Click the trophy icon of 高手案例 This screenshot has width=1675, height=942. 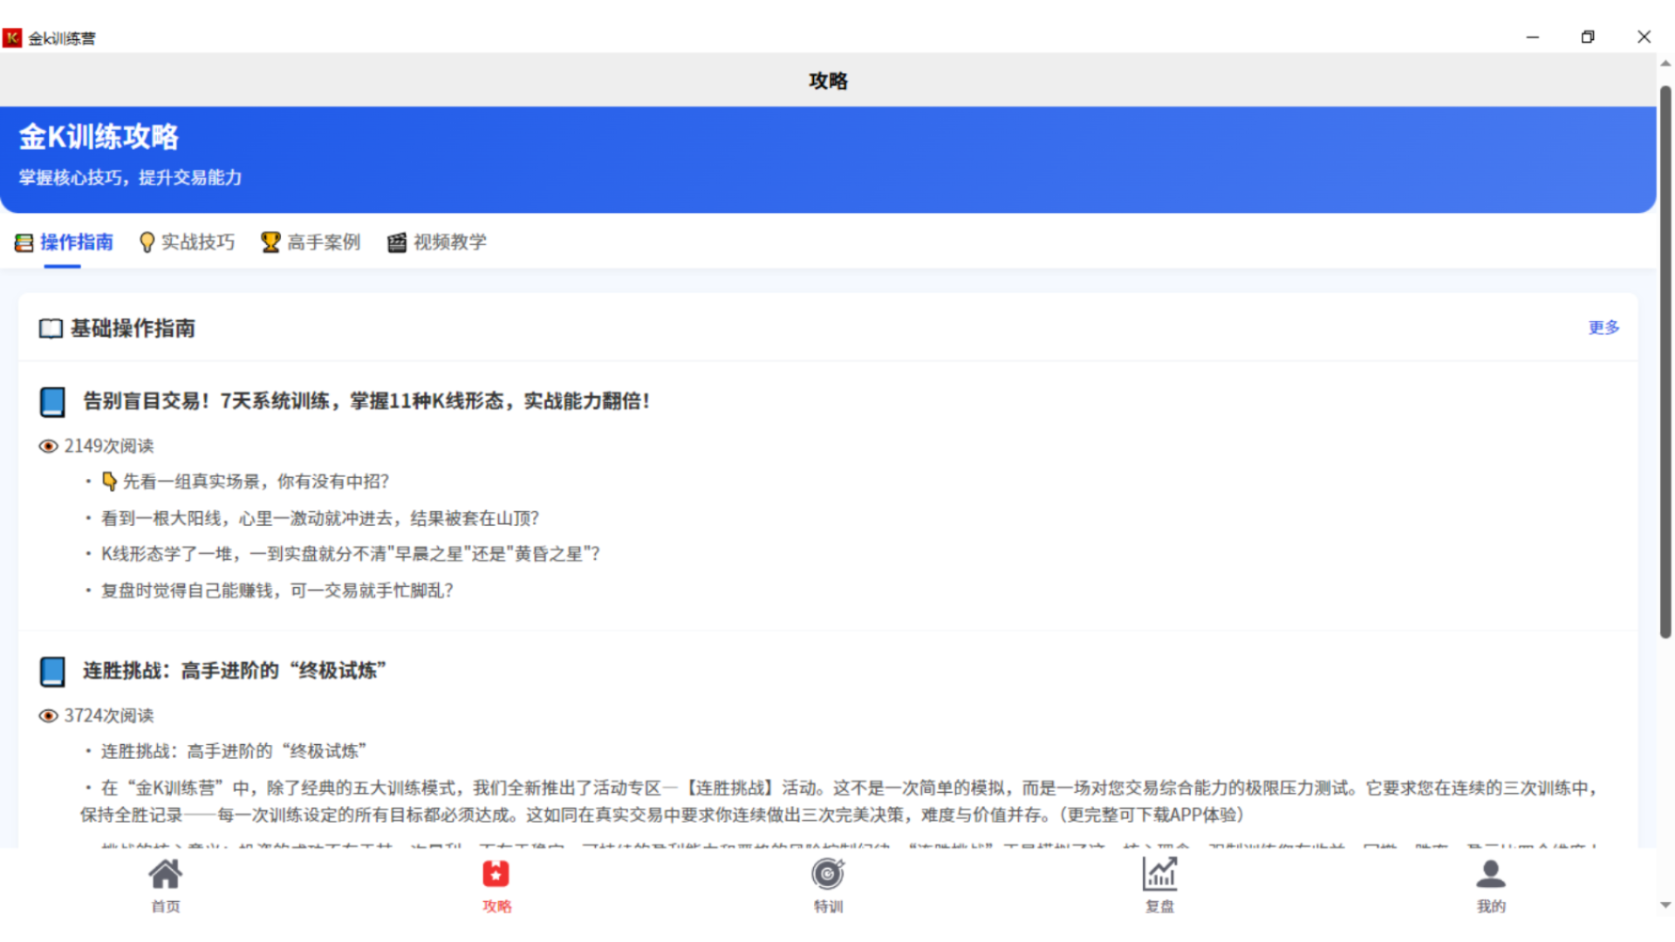click(x=270, y=242)
